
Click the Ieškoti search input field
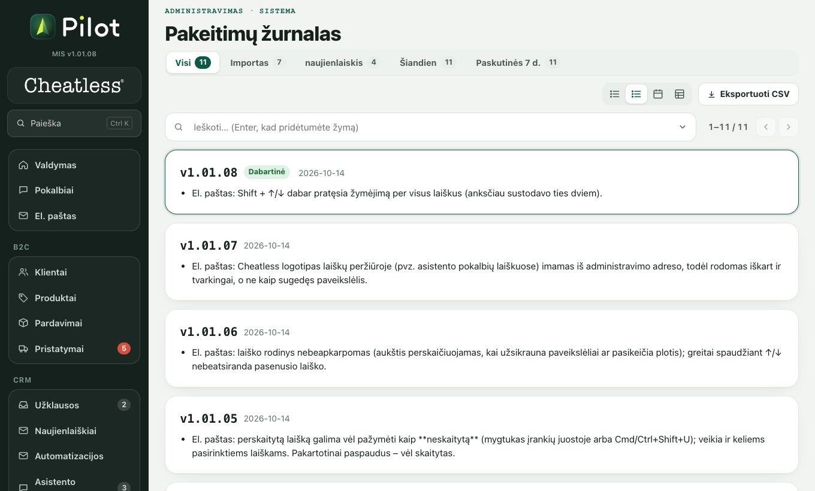tap(430, 127)
